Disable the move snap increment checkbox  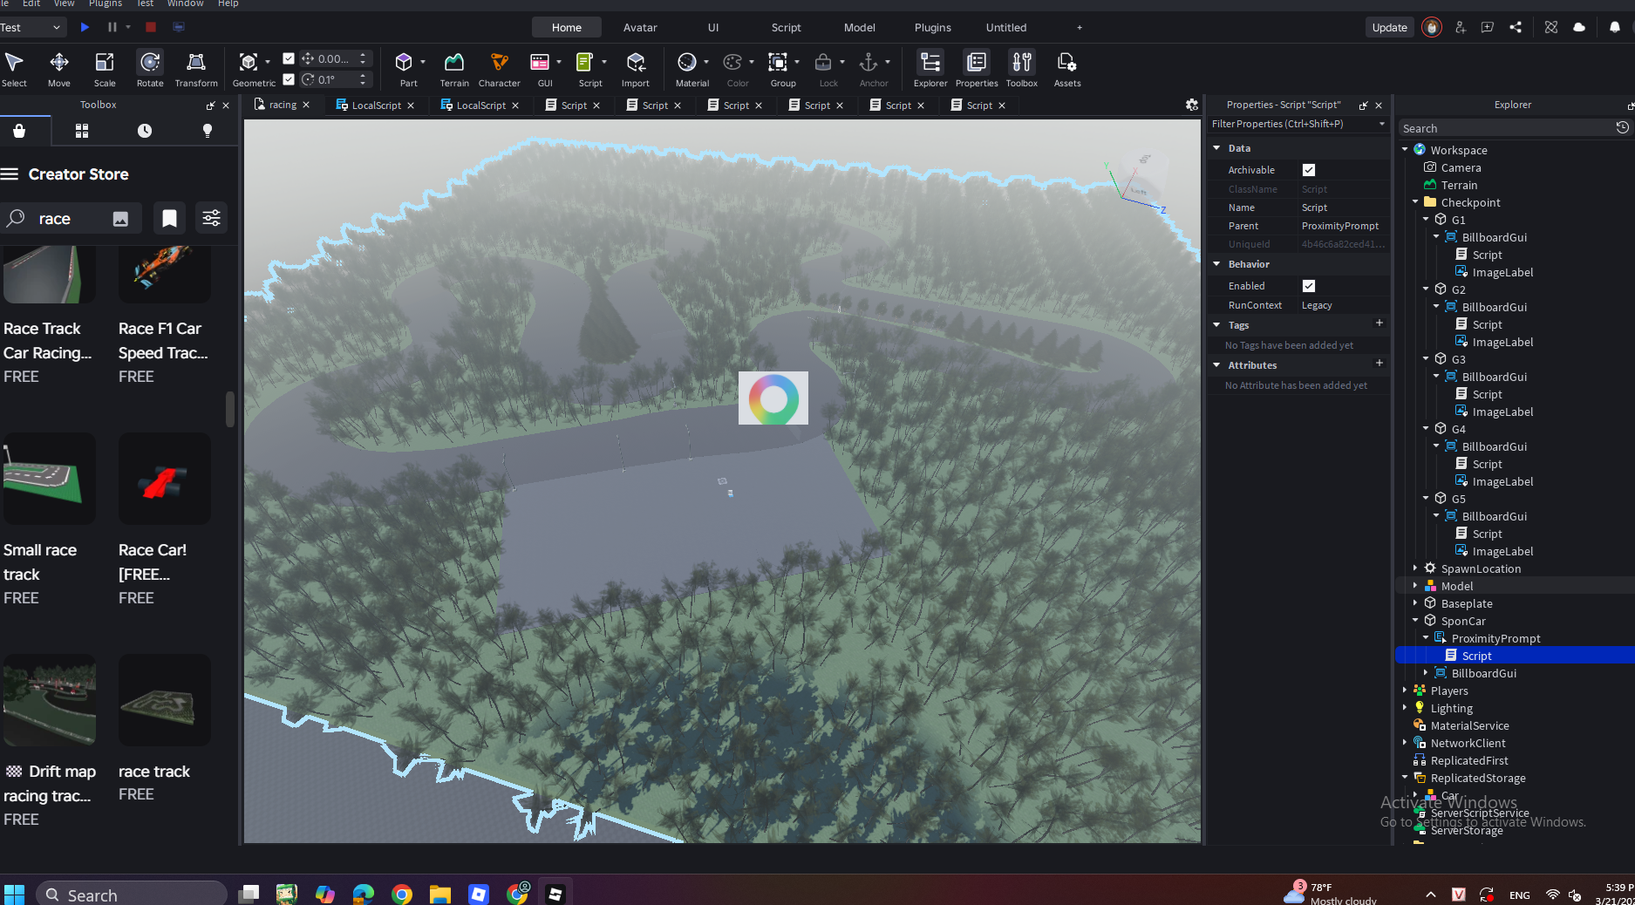[x=289, y=59]
